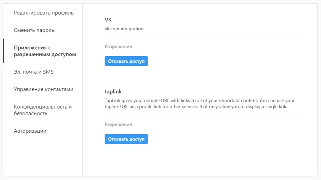Revoke access for the taplink app
This screenshot has height=180, width=321.
pyautogui.click(x=126, y=139)
